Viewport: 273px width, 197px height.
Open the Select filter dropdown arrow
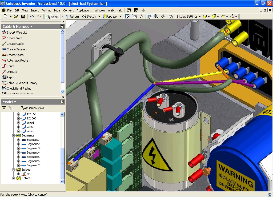pos(62,17)
